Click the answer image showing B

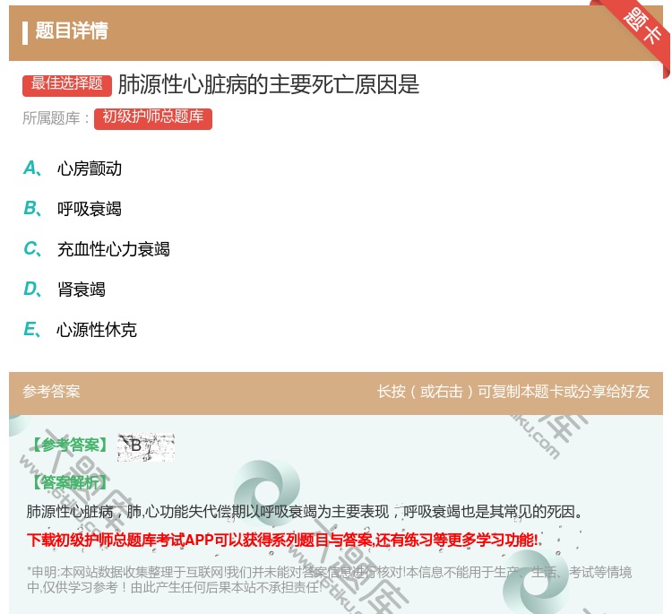tap(146, 447)
